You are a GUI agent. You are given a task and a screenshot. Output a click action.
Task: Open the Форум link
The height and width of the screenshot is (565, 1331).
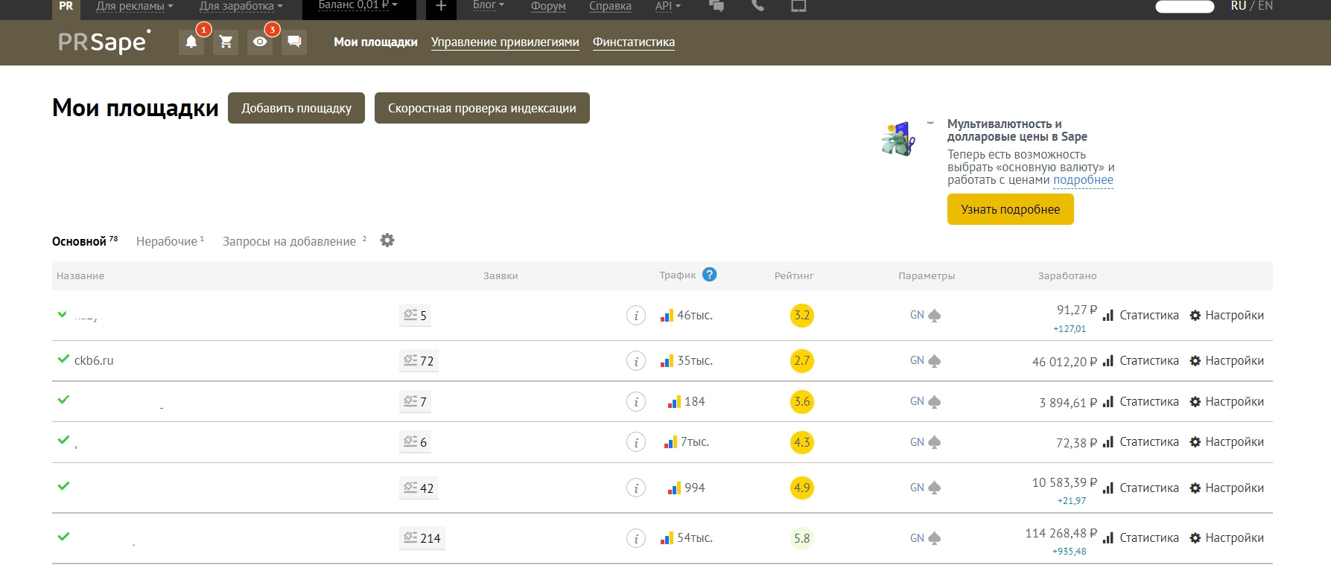click(x=548, y=6)
